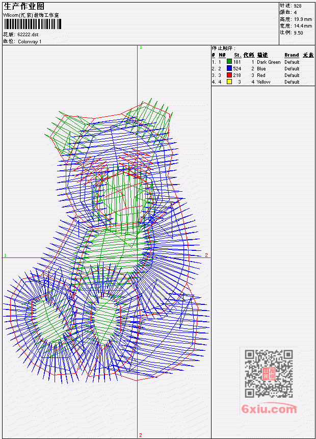Screen dimensions: 316x439
Task: Click the design file name 62222.dst
Action: (28, 35)
